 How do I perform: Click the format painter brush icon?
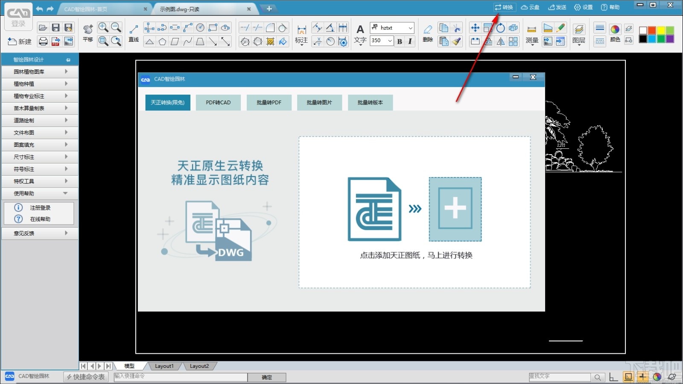(457, 41)
